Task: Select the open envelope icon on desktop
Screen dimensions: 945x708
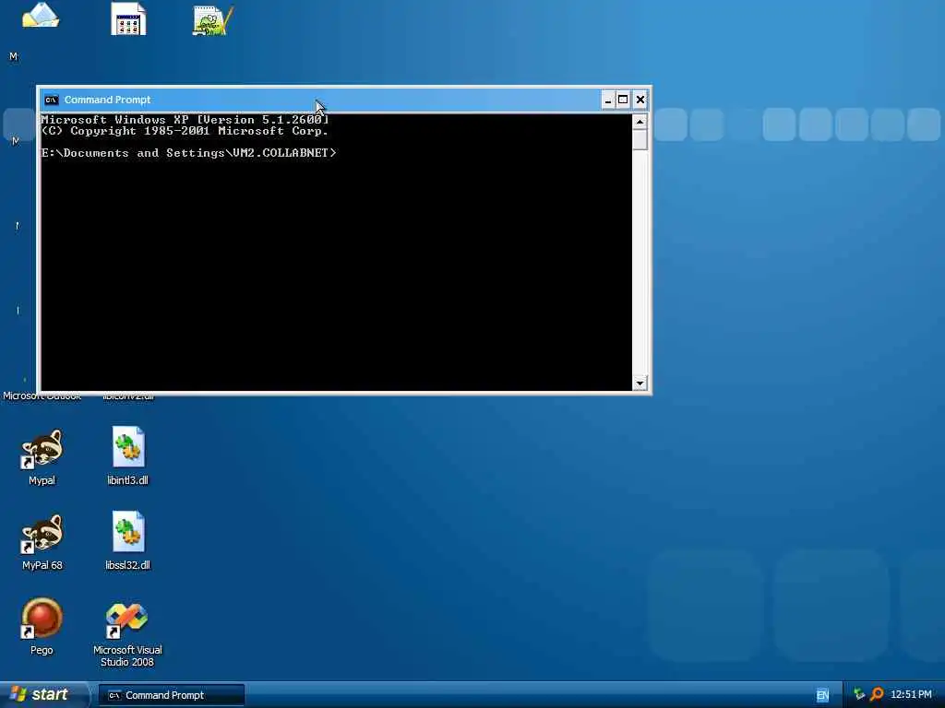Action: (x=41, y=16)
